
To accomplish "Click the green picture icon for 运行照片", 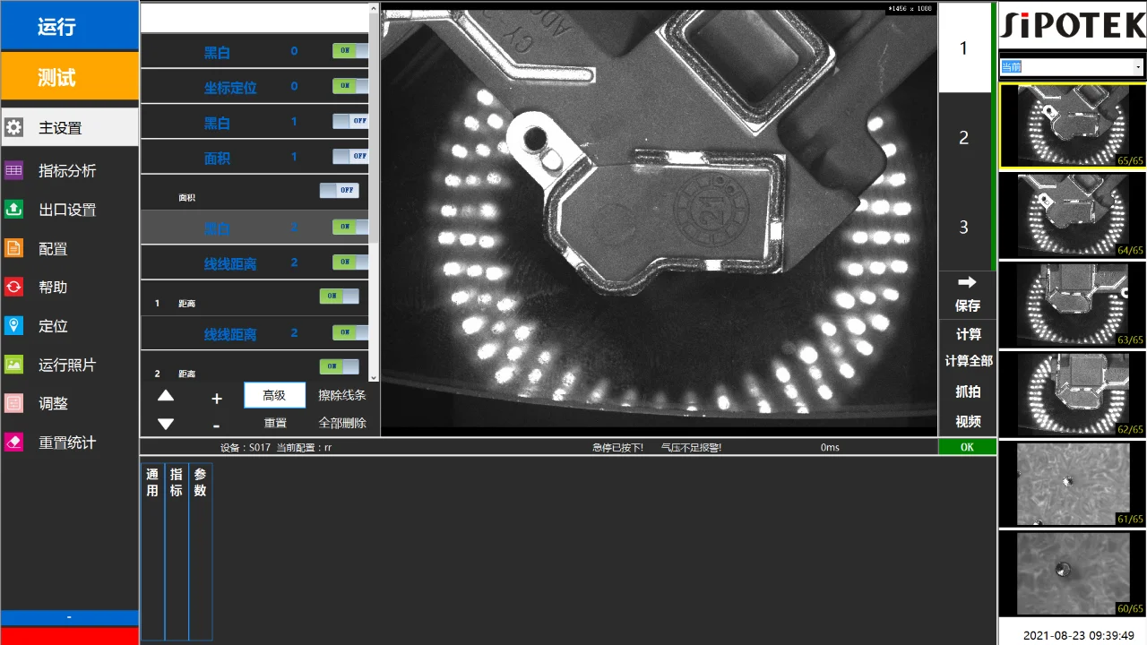I will 14,365.
